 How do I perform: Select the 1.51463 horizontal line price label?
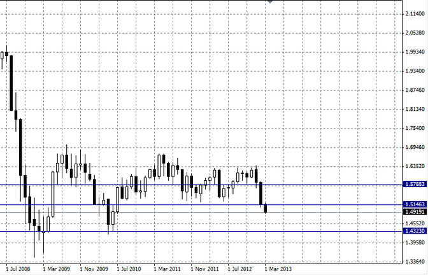[414, 205]
